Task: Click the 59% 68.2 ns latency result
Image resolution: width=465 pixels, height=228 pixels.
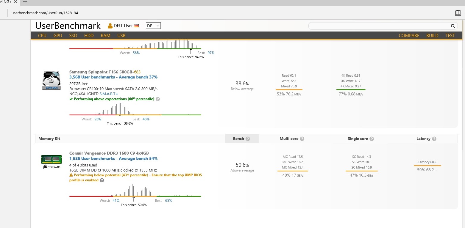Action: (427, 170)
